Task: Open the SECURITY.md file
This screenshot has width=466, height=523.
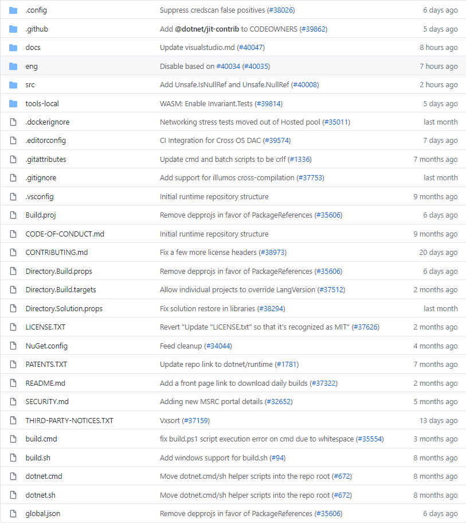Action: 46,401
